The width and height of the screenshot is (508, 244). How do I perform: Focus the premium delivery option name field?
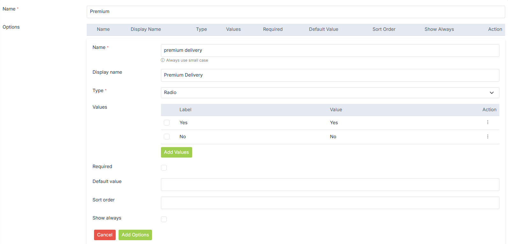coord(330,51)
